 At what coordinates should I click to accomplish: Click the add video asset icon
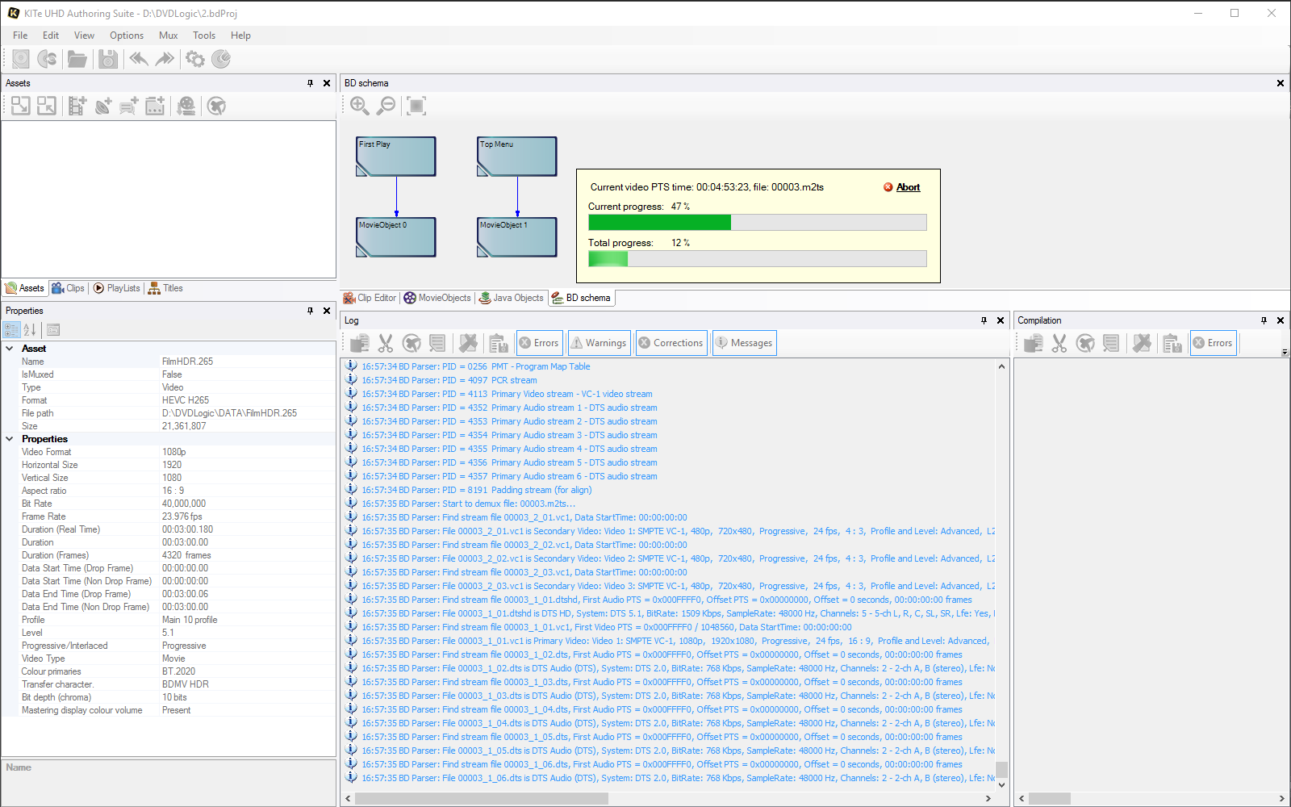77,106
